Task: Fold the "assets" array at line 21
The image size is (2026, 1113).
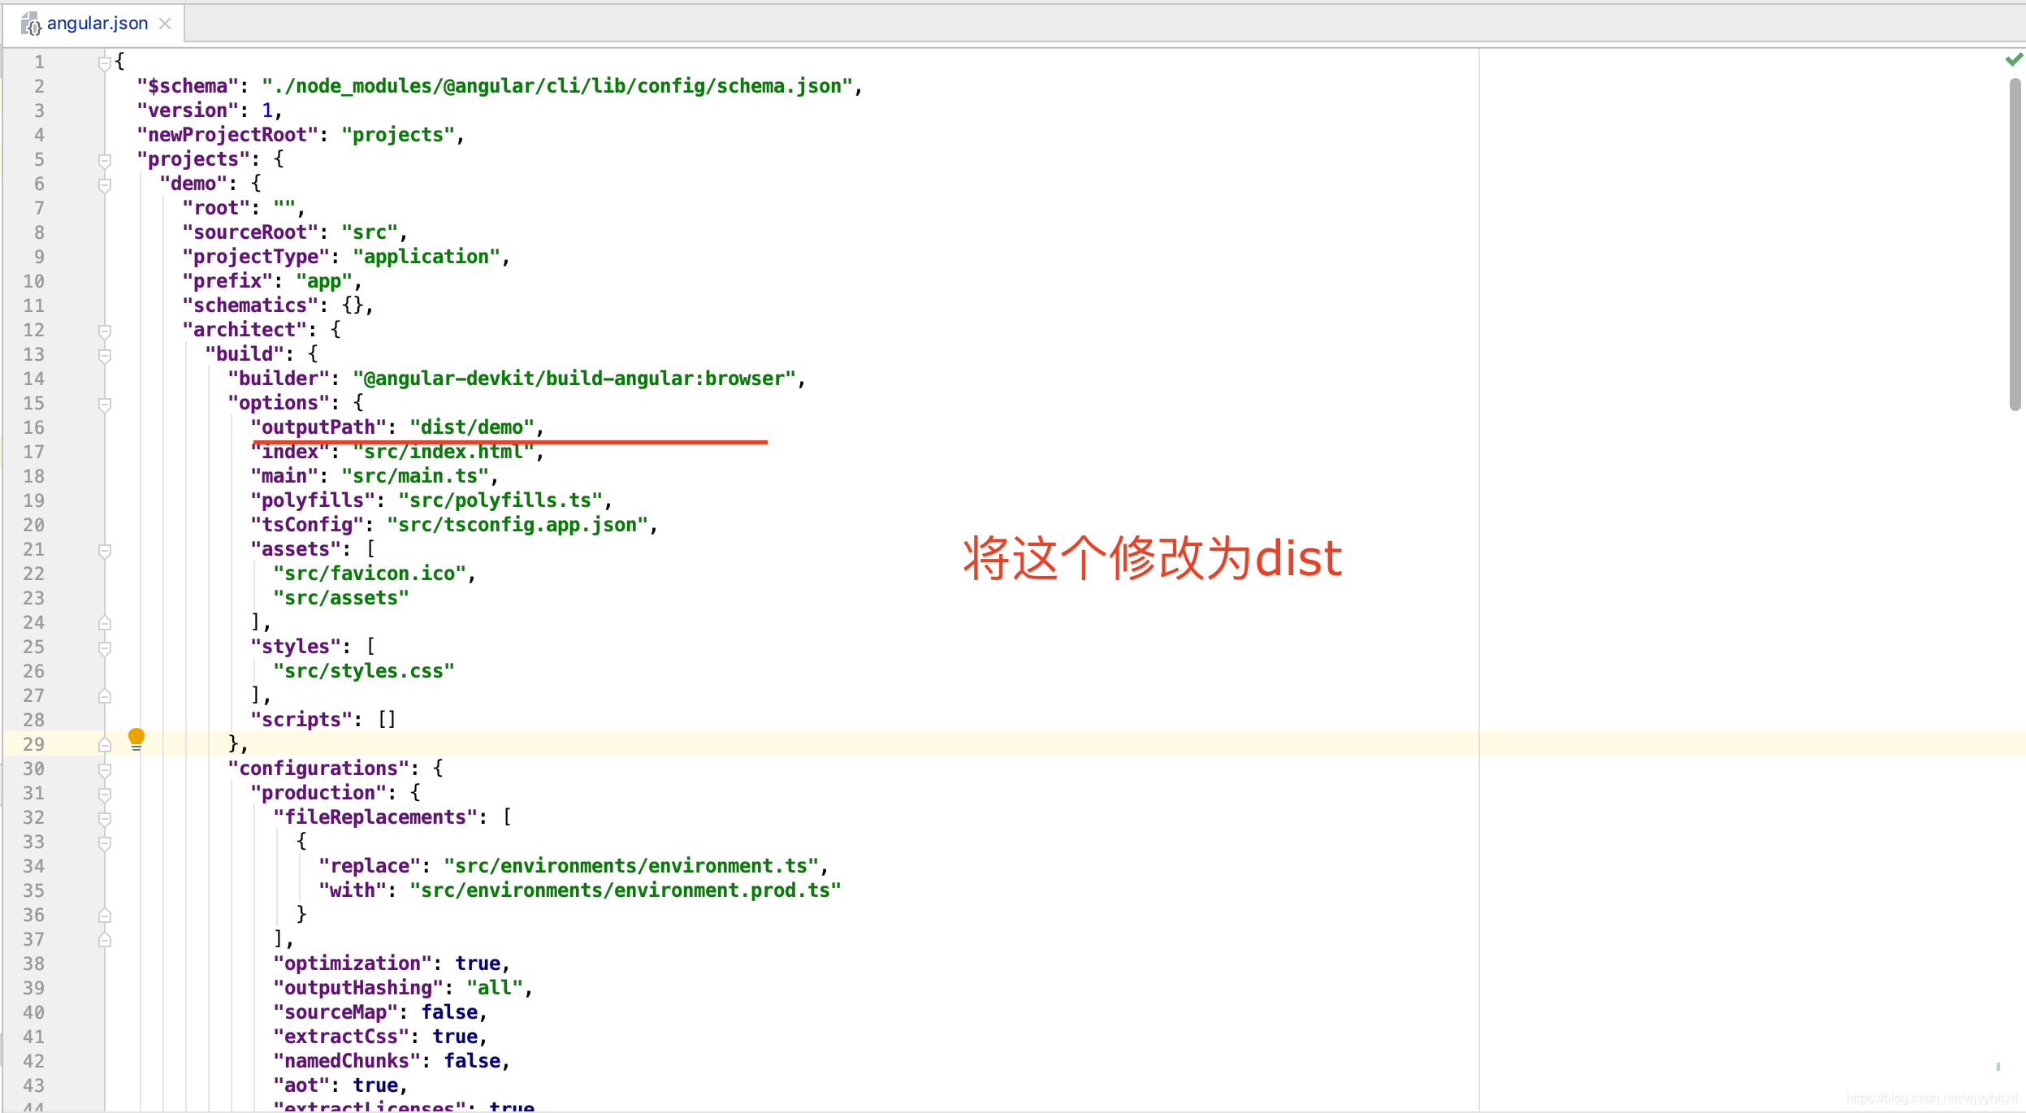Action: [x=104, y=550]
